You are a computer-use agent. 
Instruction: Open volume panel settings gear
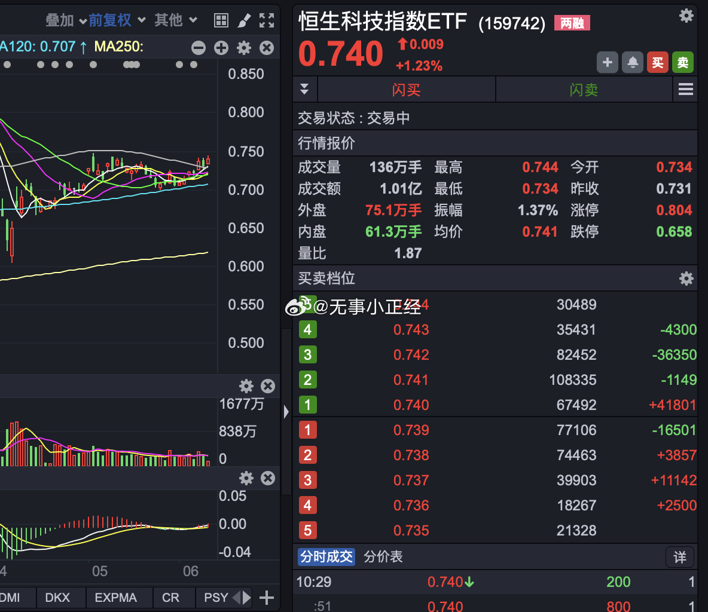click(x=246, y=386)
